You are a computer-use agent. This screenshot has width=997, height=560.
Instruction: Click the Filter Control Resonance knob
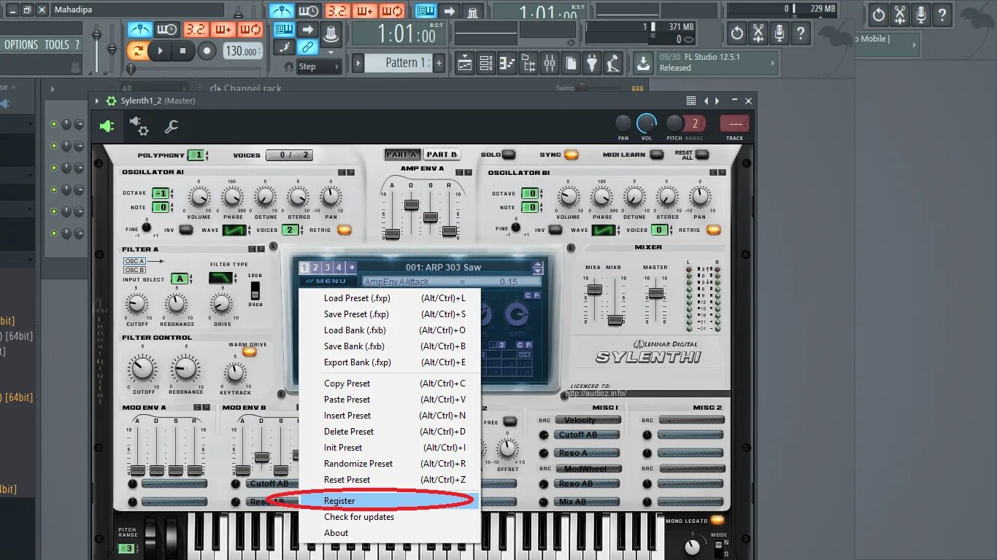coord(185,369)
